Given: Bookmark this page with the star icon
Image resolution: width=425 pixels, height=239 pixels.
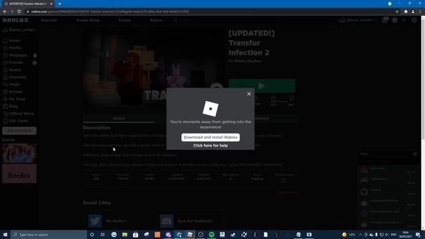Looking at the screenshot, I should click(397, 12).
